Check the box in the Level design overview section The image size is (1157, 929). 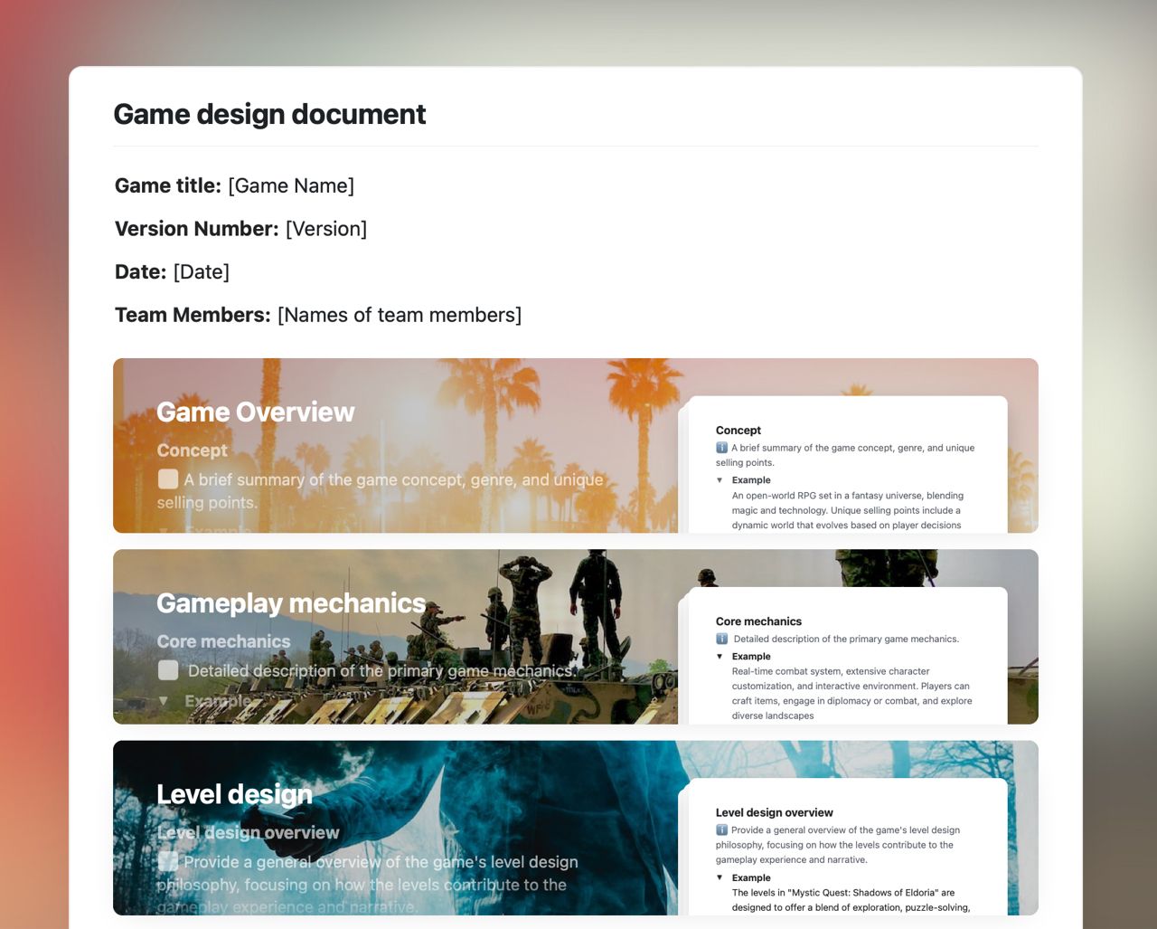167,861
